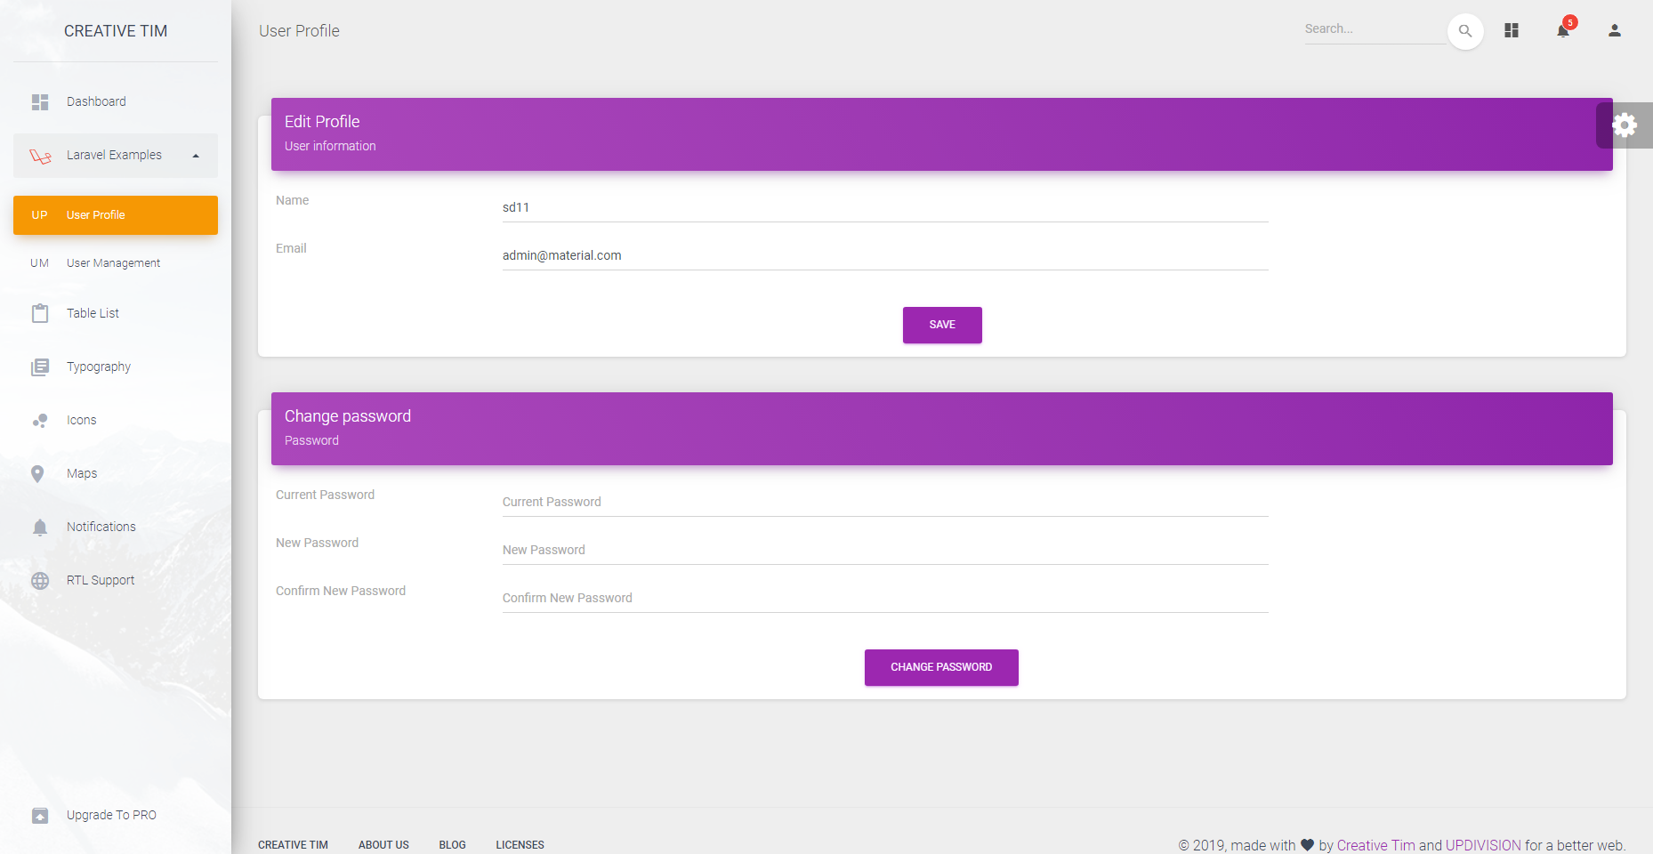Focus the New Password field
This screenshot has width=1653, height=854.
pos(885,550)
